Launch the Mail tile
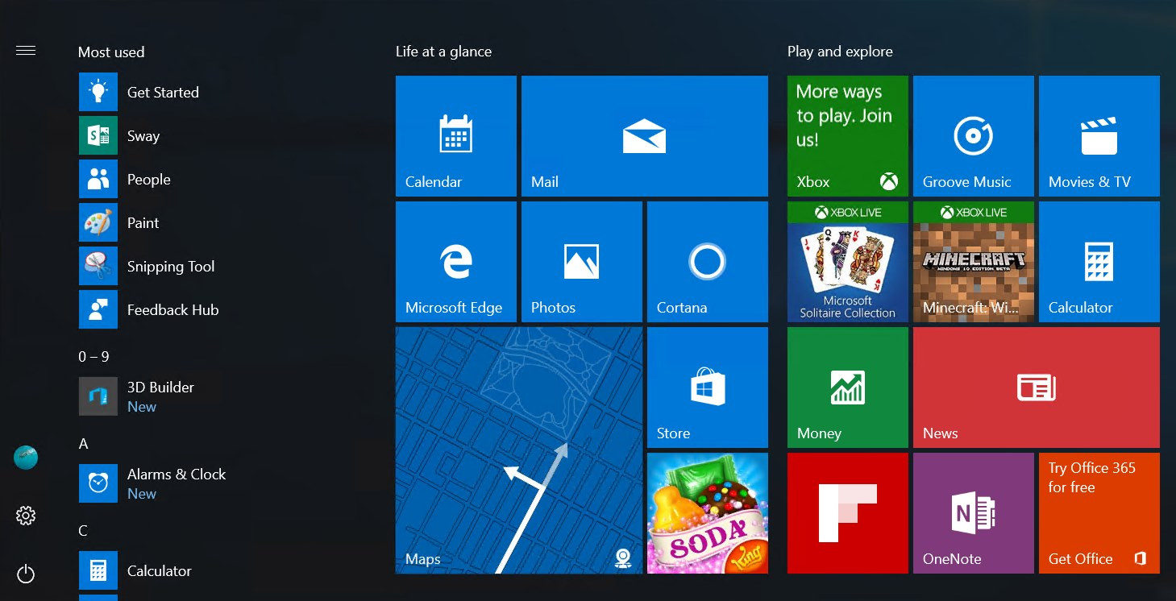Screen dimensions: 1176x601 point(644,136)
